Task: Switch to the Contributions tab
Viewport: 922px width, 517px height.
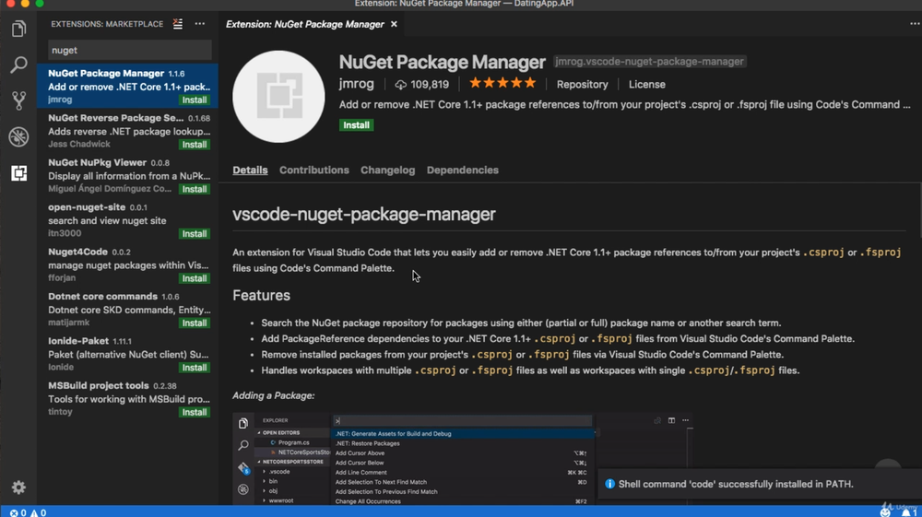Action: (x=313, y=170)
